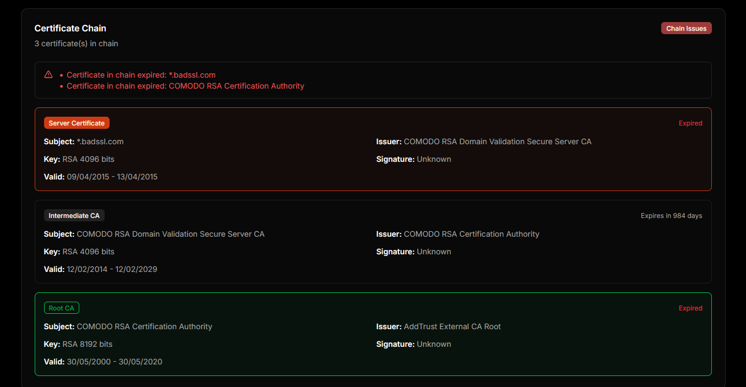The height and width of the screenshot is (387, 746).
Task: Click the Root CA subject value
Action: [x=144, y=326]
